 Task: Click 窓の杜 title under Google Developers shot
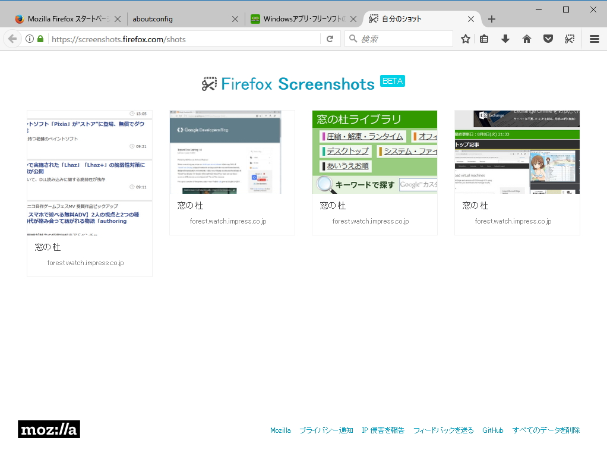190,205
